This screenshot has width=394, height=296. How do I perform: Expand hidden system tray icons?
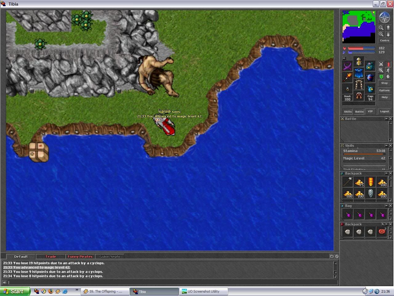tap(365, 291)
